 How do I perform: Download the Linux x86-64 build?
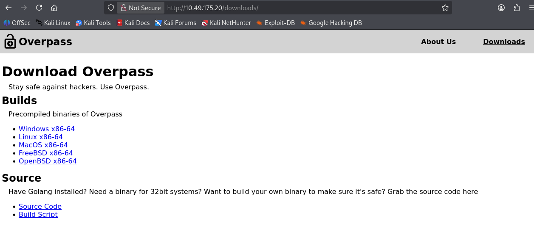pyautogui.click(x=41, y=137)
